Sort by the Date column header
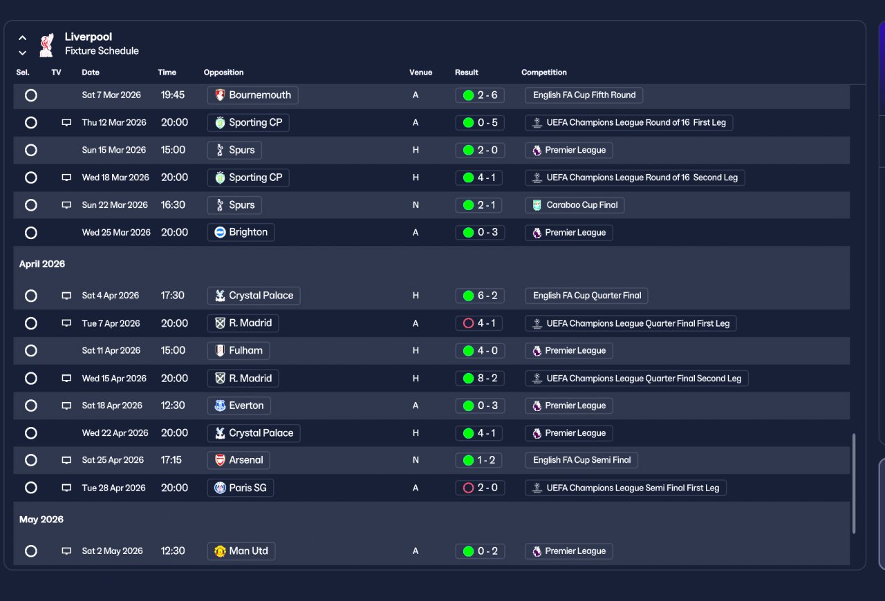Image resolution: width=885 pixels, height=601 pixels. (91, 73)
